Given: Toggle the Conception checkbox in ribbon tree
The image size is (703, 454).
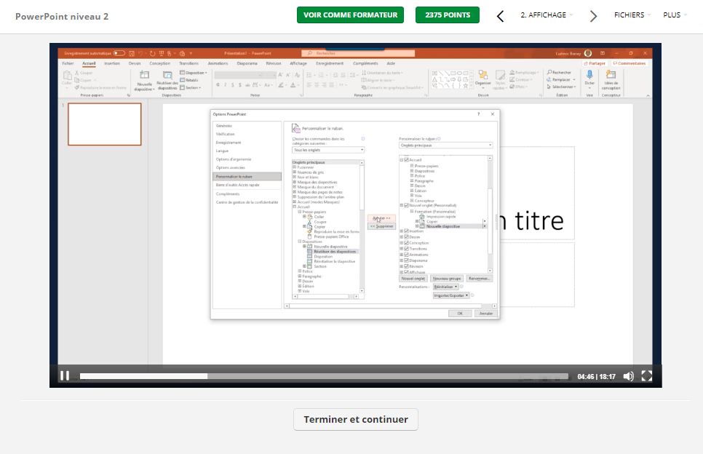Looking at the screenshot, I should 407,243.
